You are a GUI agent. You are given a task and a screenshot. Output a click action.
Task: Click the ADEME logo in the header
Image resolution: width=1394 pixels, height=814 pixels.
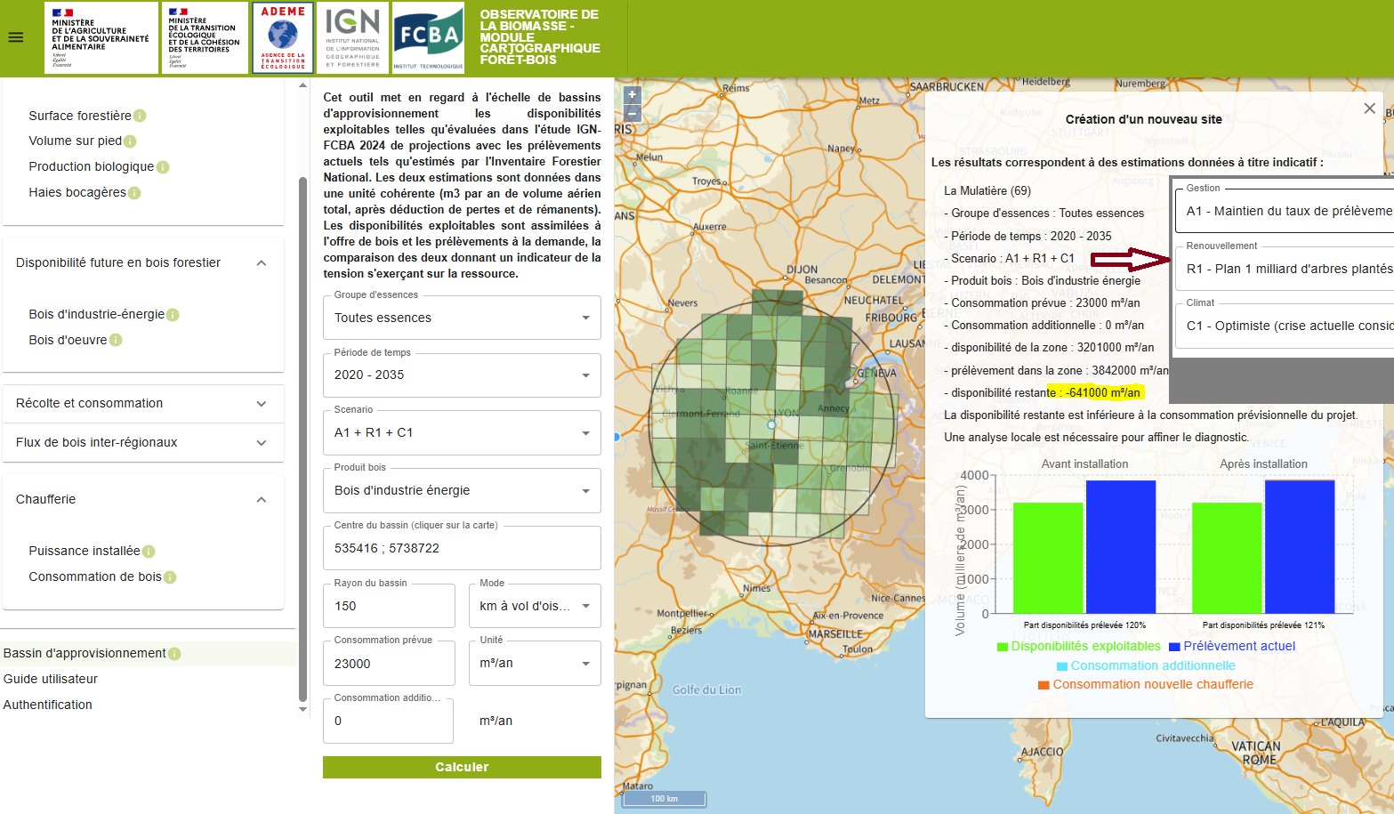click(x=283, y=37)
